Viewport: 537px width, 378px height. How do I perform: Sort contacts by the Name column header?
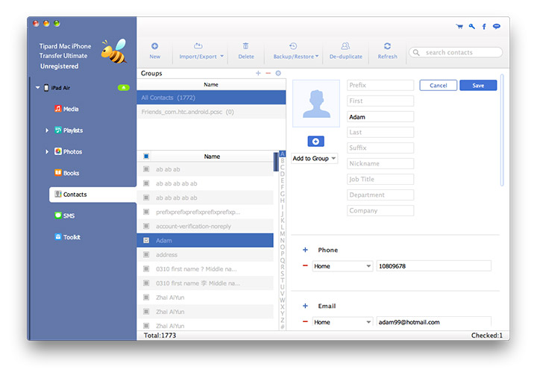pyautogui.click(x=212, y=156)
